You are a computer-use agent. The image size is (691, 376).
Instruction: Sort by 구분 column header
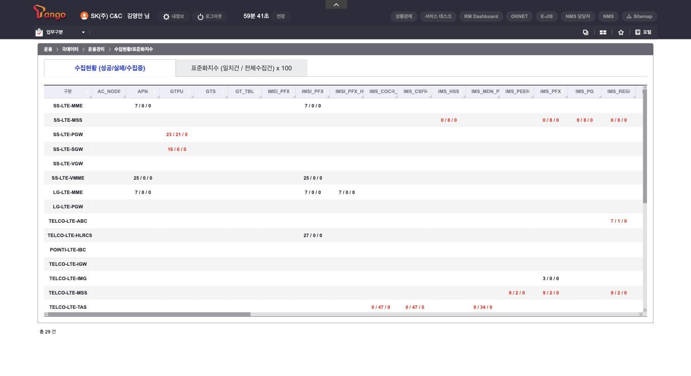point(68,92)
